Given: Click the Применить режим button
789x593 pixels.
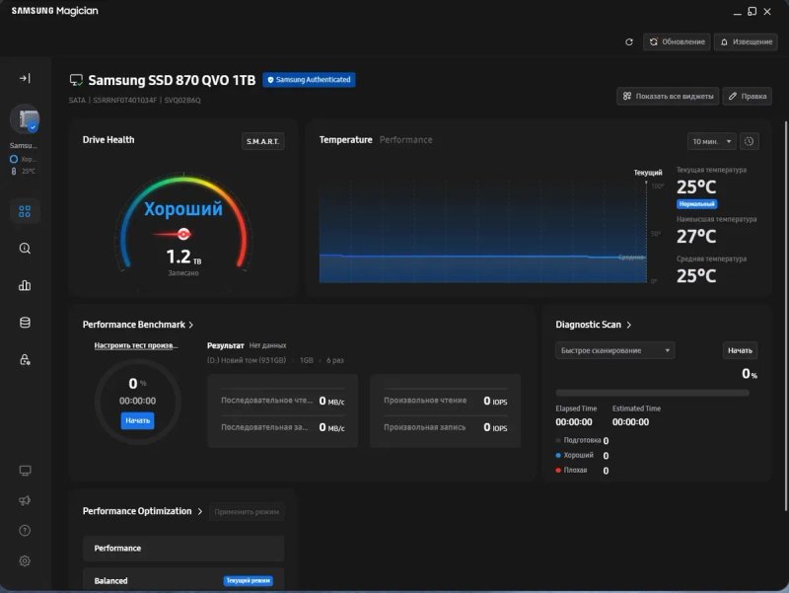Looking at the screenshot, I should tap(247, 512).
